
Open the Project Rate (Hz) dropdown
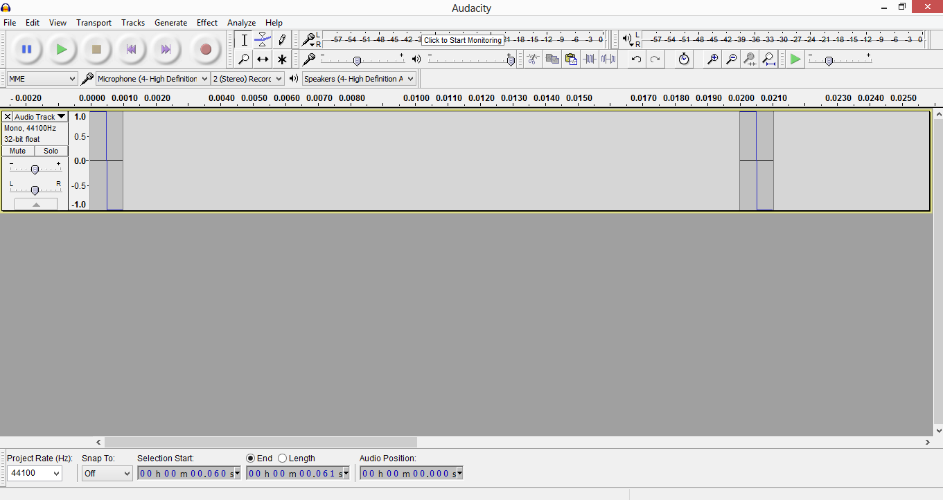tap(35, 474)
